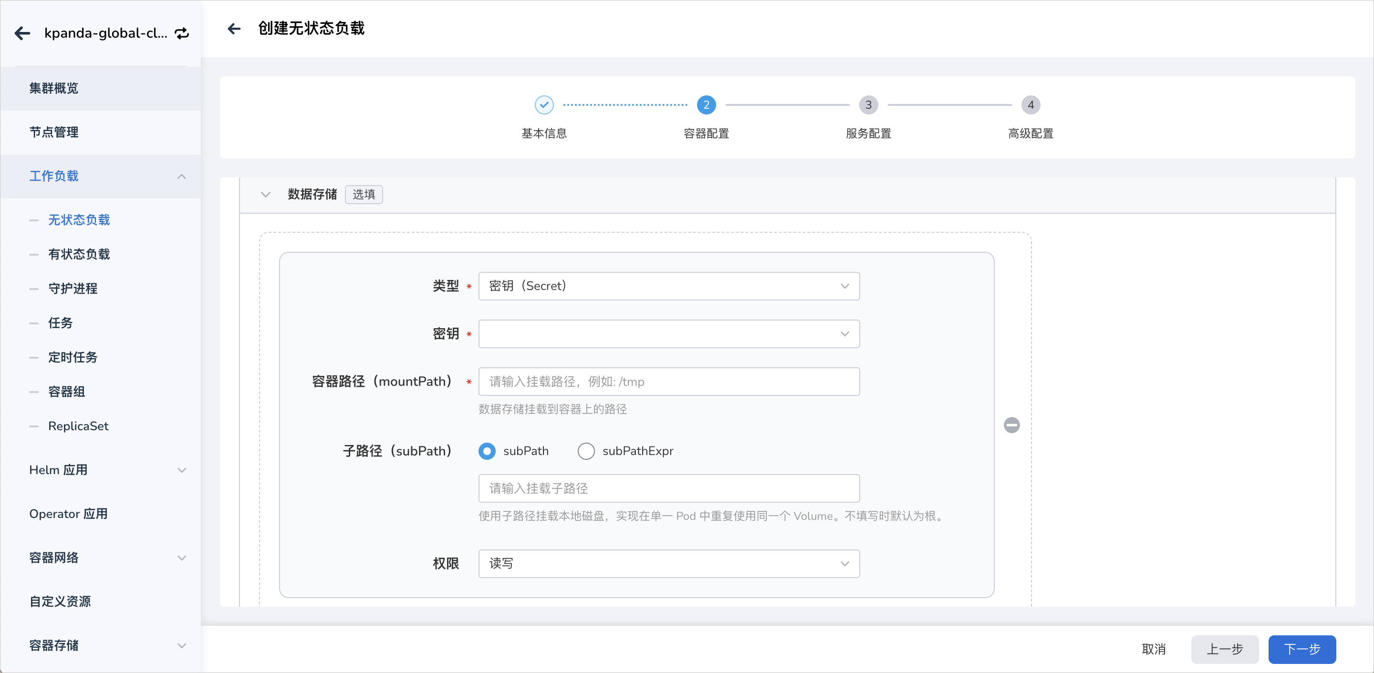Select the subPath radio option
Screen dimensions: 1374x673
click(487, 451)
